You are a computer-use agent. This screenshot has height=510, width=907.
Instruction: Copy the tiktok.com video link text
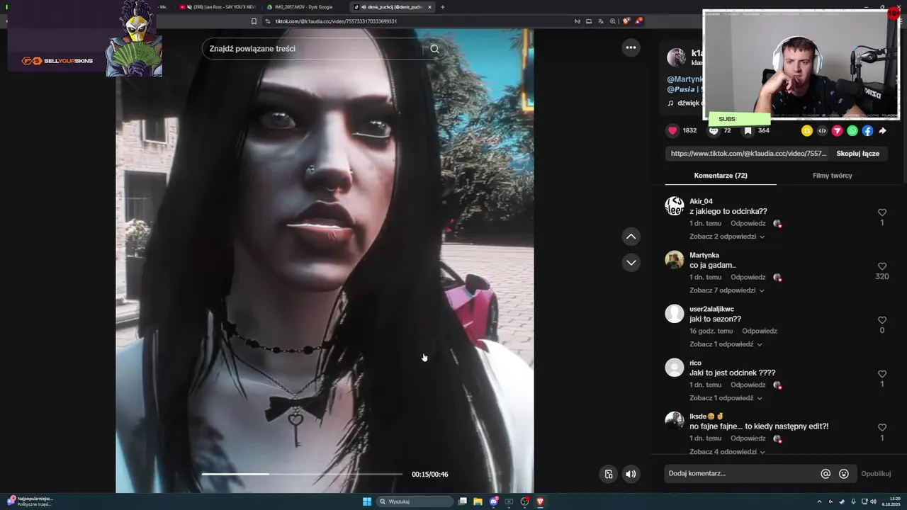[748, 153]
